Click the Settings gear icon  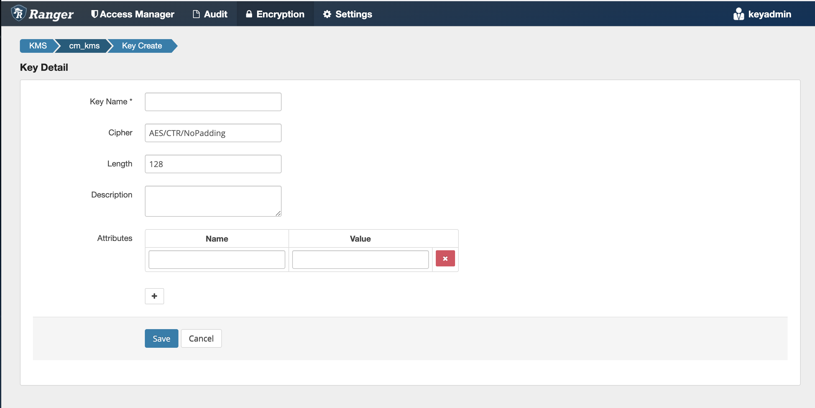point(327,14)
